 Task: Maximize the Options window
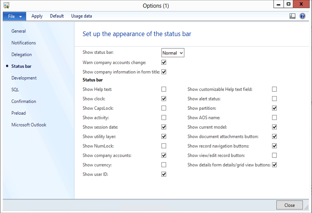click(289, 4)
